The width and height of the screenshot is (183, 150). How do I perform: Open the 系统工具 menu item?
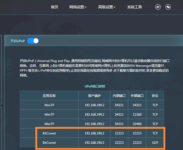click(134, 7)
